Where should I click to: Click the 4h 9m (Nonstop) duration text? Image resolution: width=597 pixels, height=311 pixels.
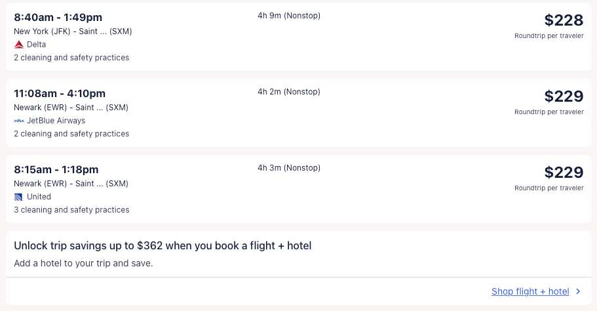[x=289, y=16]
